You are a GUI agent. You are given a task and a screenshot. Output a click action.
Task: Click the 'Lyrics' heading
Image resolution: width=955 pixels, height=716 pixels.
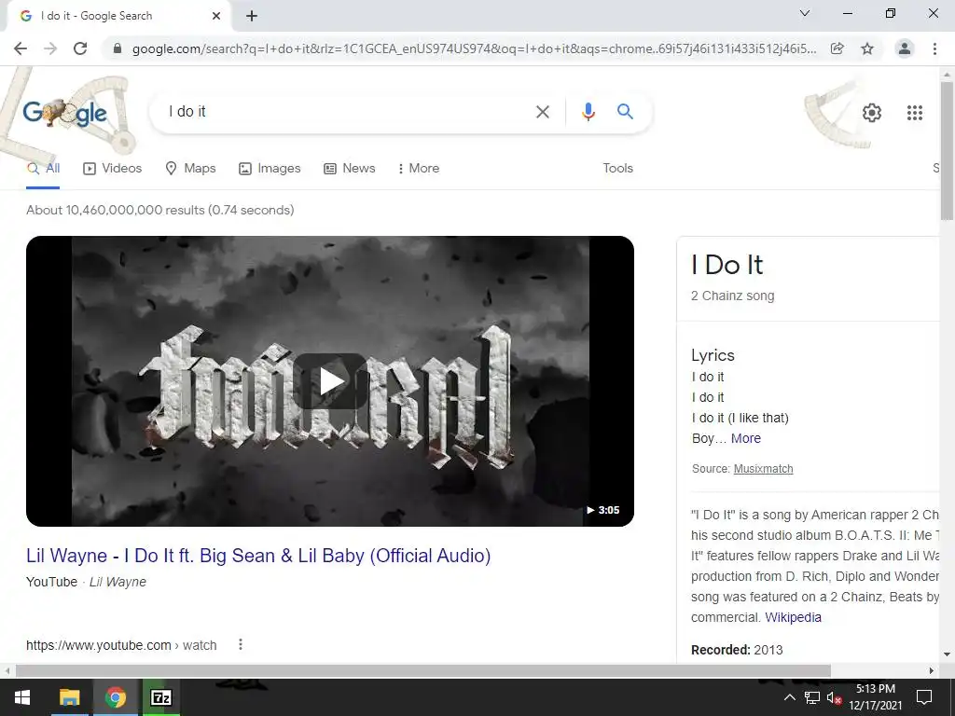point(713,355)
